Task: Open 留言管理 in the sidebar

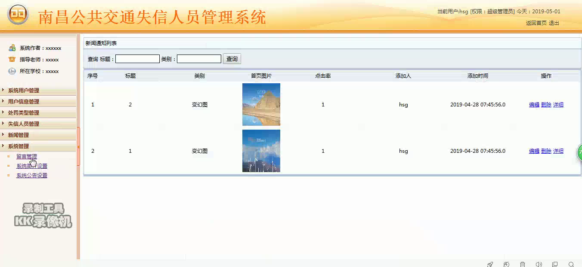Action: point(27,157)
